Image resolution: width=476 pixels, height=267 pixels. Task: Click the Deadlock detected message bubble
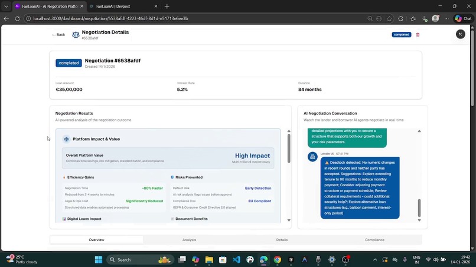(360, 187)
